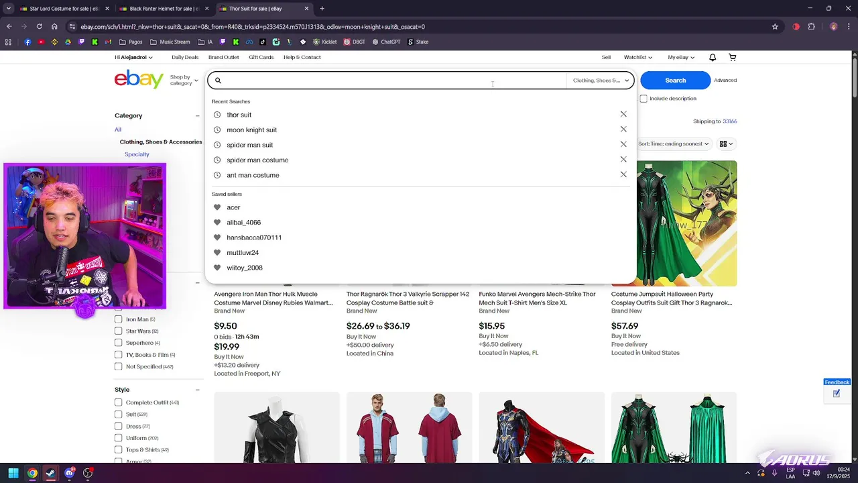This screenshot has width=858, height=483.
Task: Open the Binance bookmark icon
Action: coord(54,42)
